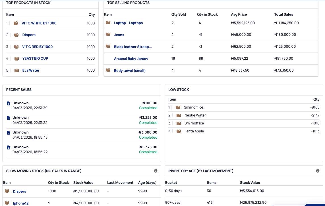Click the package icon next to Body towel (small)
325x206 pixels.
108,70
